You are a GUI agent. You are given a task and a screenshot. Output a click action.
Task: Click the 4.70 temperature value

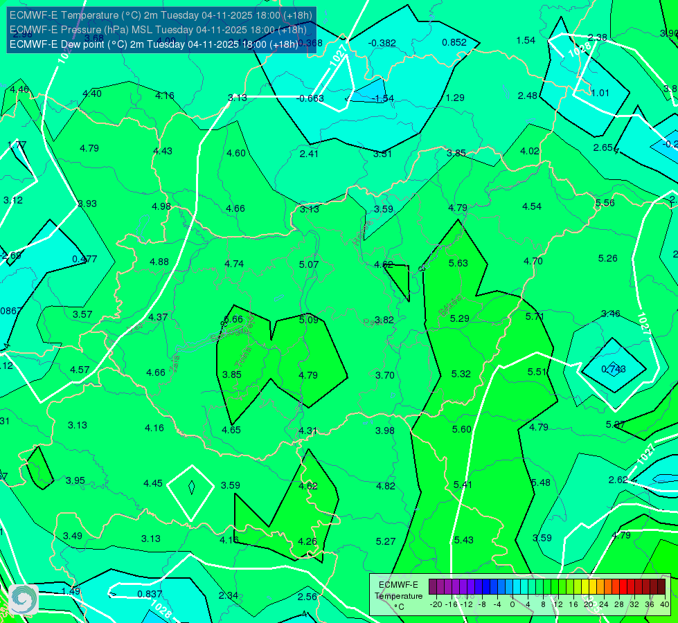(x=533, y=261)
